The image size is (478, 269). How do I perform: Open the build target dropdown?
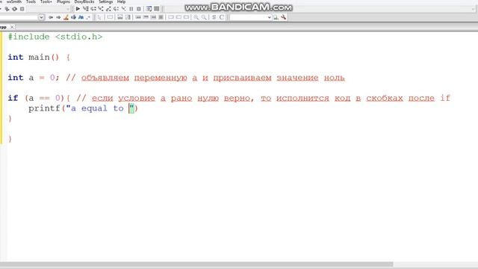click(68, 9)
